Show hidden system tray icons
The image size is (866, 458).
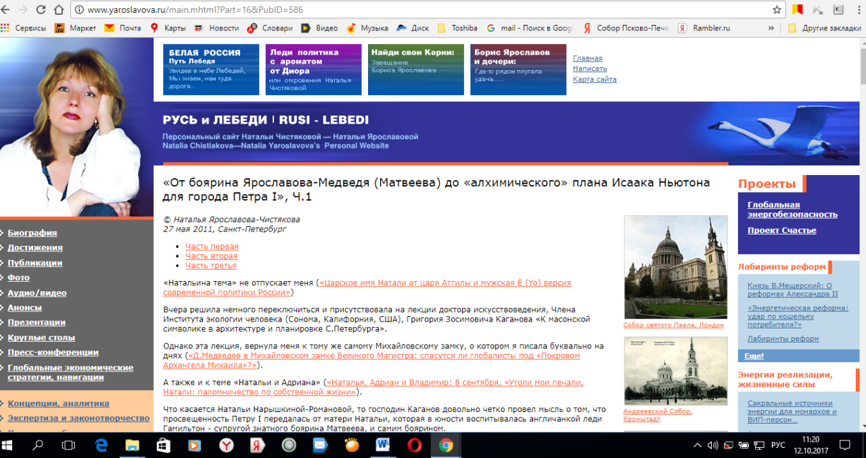[x=698, y=445]
